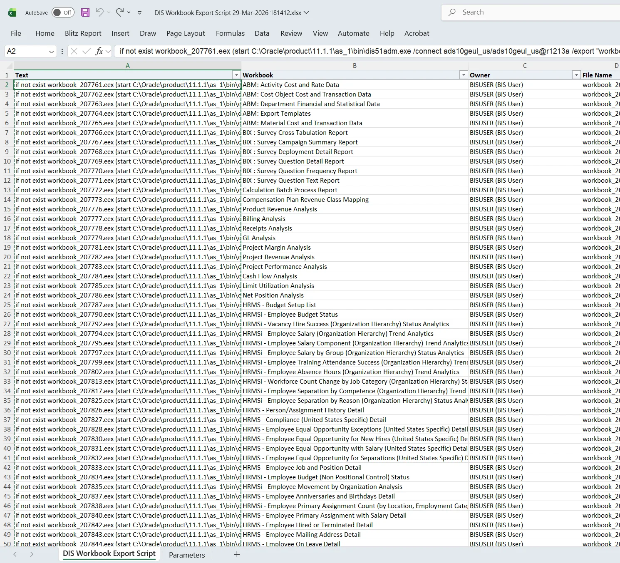The width and height of the screenshot is (620, 563).
Task: Open the Redo history dropdown arrow
Action: [x=129, y=12]
